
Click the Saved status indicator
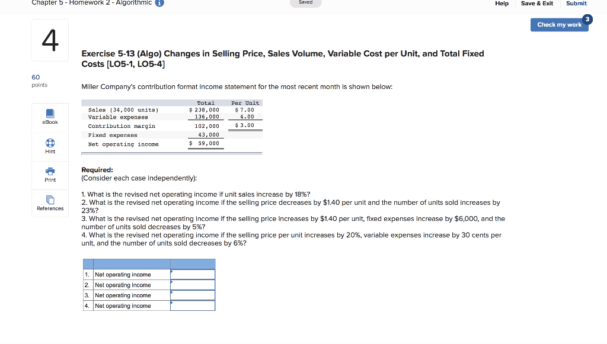pos(305,3)
